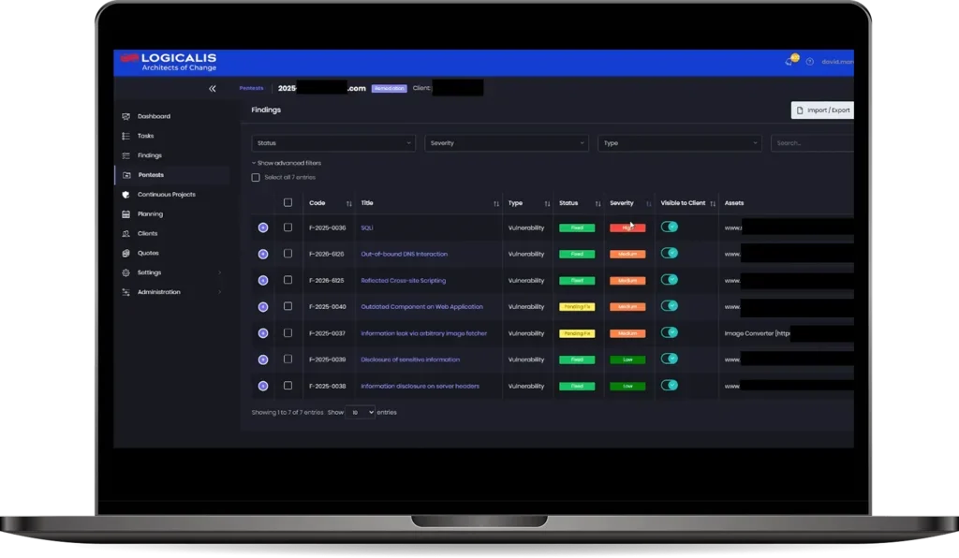Viewport: 959px width, 558px height.
Task: Open Quotes menu item
Action: 148,253
